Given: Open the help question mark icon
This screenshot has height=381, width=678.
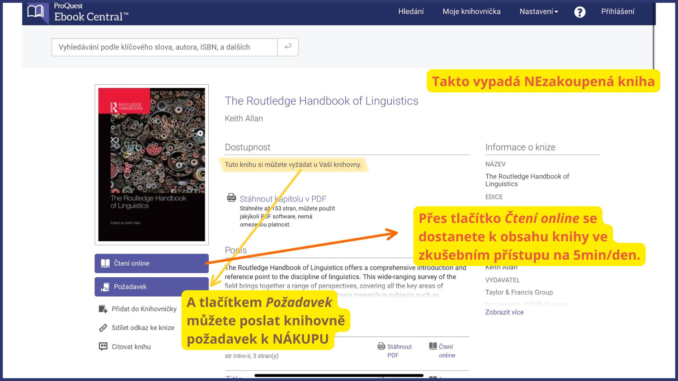Looking at the screenshot, I should pyautogui.click(x=579, y=12).
